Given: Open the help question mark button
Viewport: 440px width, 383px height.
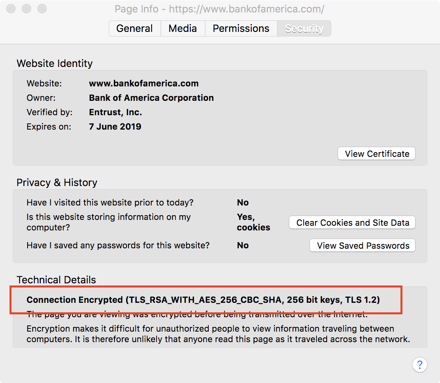Looking at the screenshot, I should (x=419, y=364).
